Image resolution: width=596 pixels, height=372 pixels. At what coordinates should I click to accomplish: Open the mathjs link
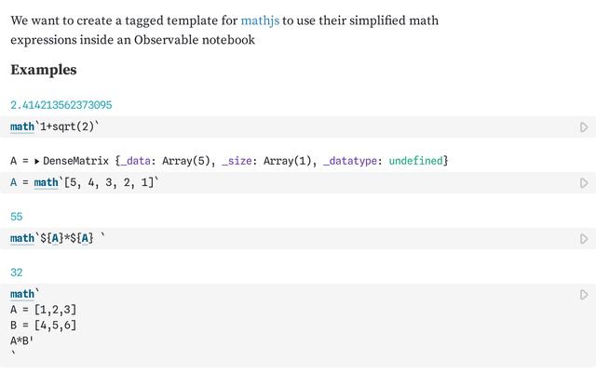click(x=260, y=20)
